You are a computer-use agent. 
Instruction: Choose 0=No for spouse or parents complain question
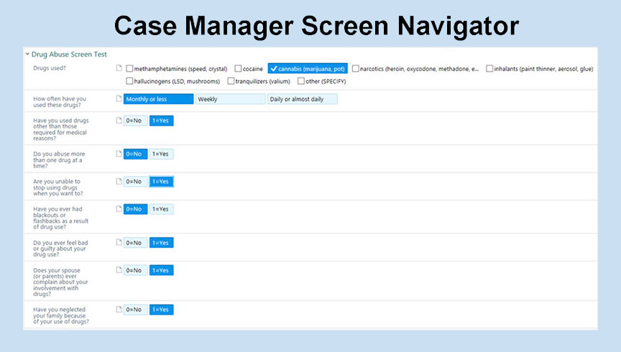coord(135,270)
